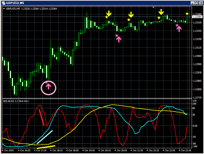The image size is (204, 154).
Task: Click the 4 Oct 20:15 time axis label
Action: pyautogui.click(x=105, y=150)
